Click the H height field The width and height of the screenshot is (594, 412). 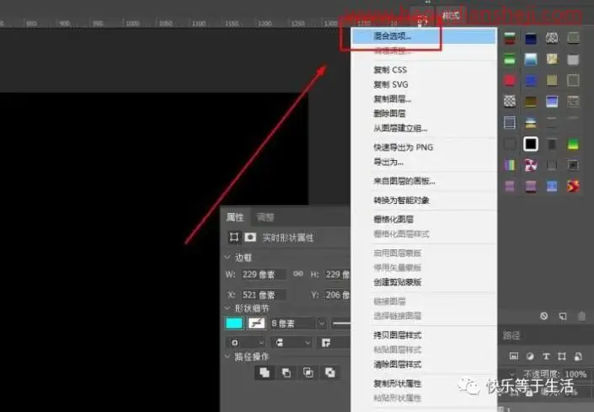pyautogui.click(x=337, y=275)
